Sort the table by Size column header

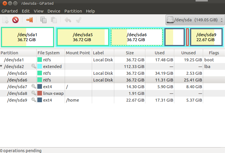(130, 53)
